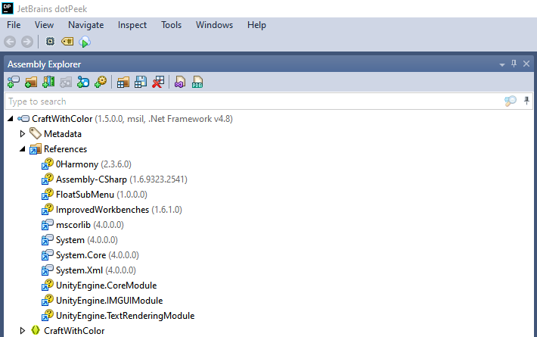Click the disabled grey assembly icon

[66, 83]
